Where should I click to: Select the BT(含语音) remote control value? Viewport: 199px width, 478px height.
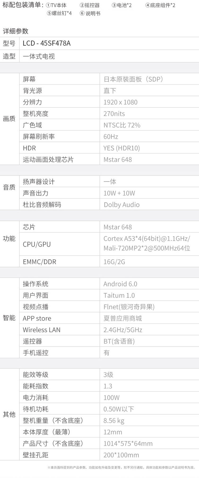[x=119, y=341]
